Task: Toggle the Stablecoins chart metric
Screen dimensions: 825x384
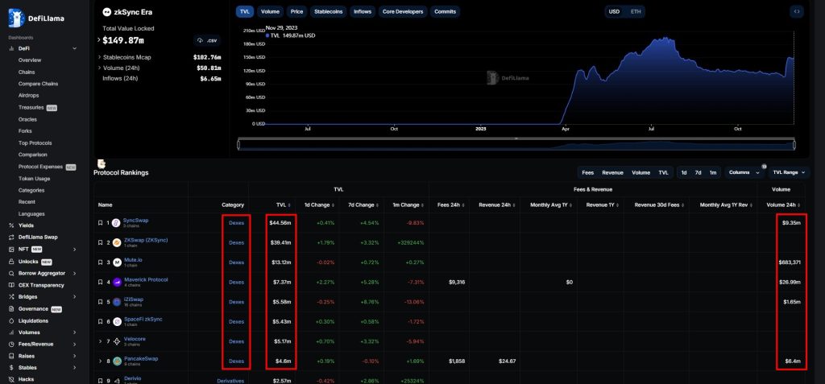Action: (327, 12)
